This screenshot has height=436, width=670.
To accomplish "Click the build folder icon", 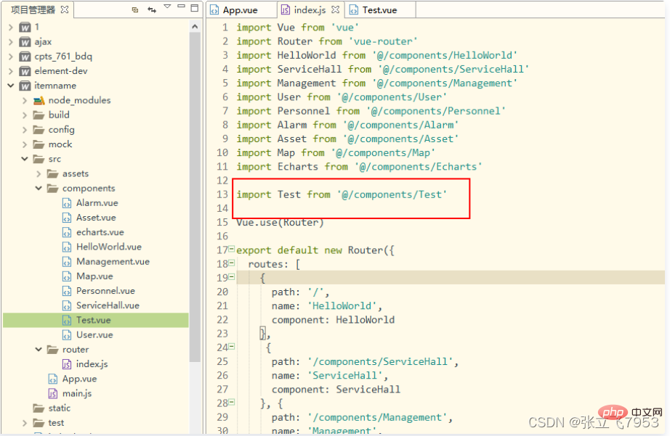I will pos(39,115).
